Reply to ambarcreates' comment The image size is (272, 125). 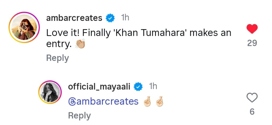(x=57, y=58)
